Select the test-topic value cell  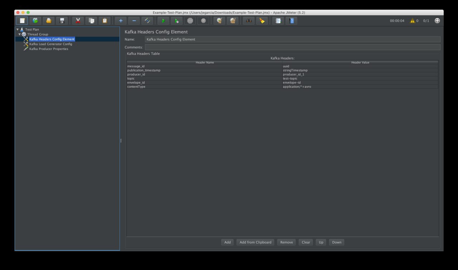(360, 78)
